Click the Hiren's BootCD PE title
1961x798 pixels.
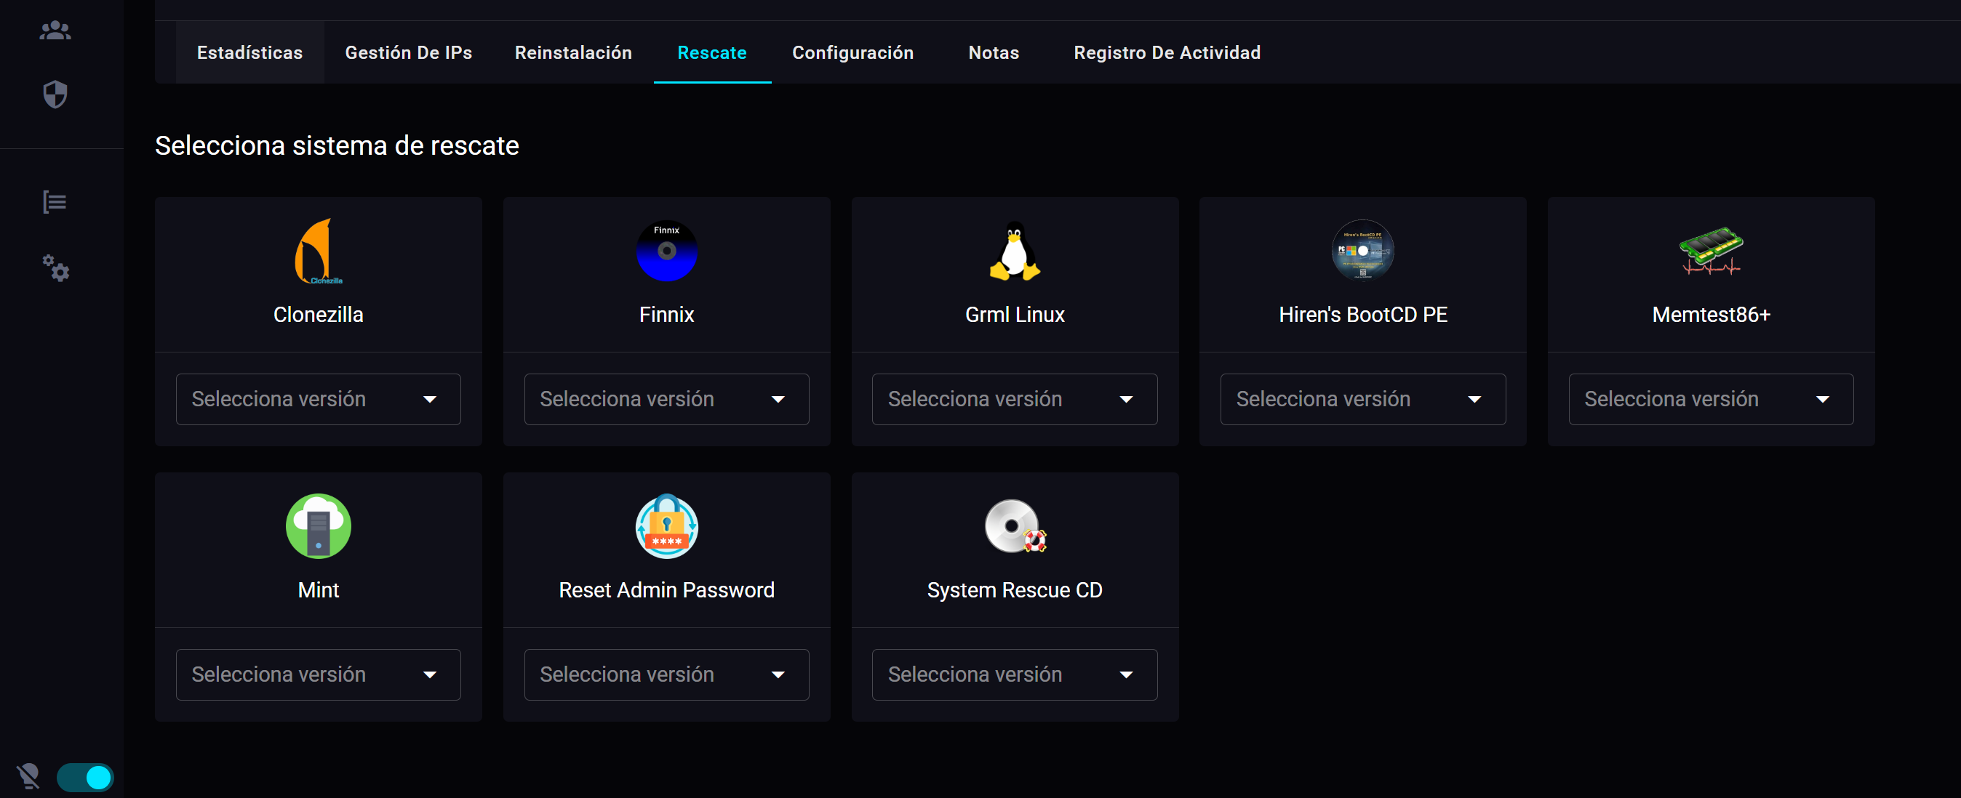1362,314
